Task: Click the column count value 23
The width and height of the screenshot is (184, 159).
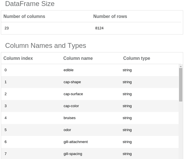Action: (x=7, y=28)
